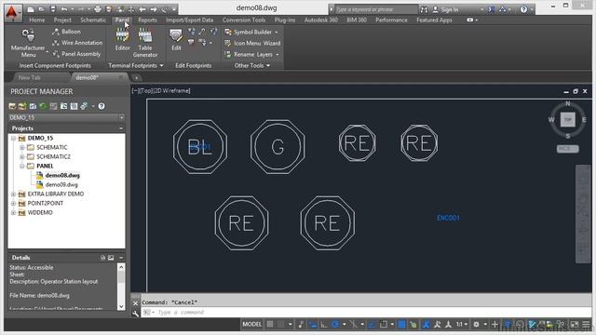Open the Rename Layers dropdown arrow
Screen dimensions: 596x335
278,55
